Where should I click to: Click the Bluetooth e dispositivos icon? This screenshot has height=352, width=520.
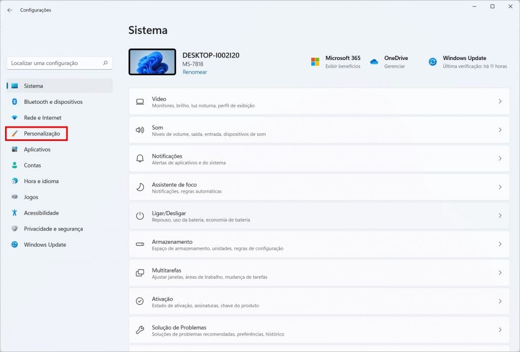tap(15, 102)
